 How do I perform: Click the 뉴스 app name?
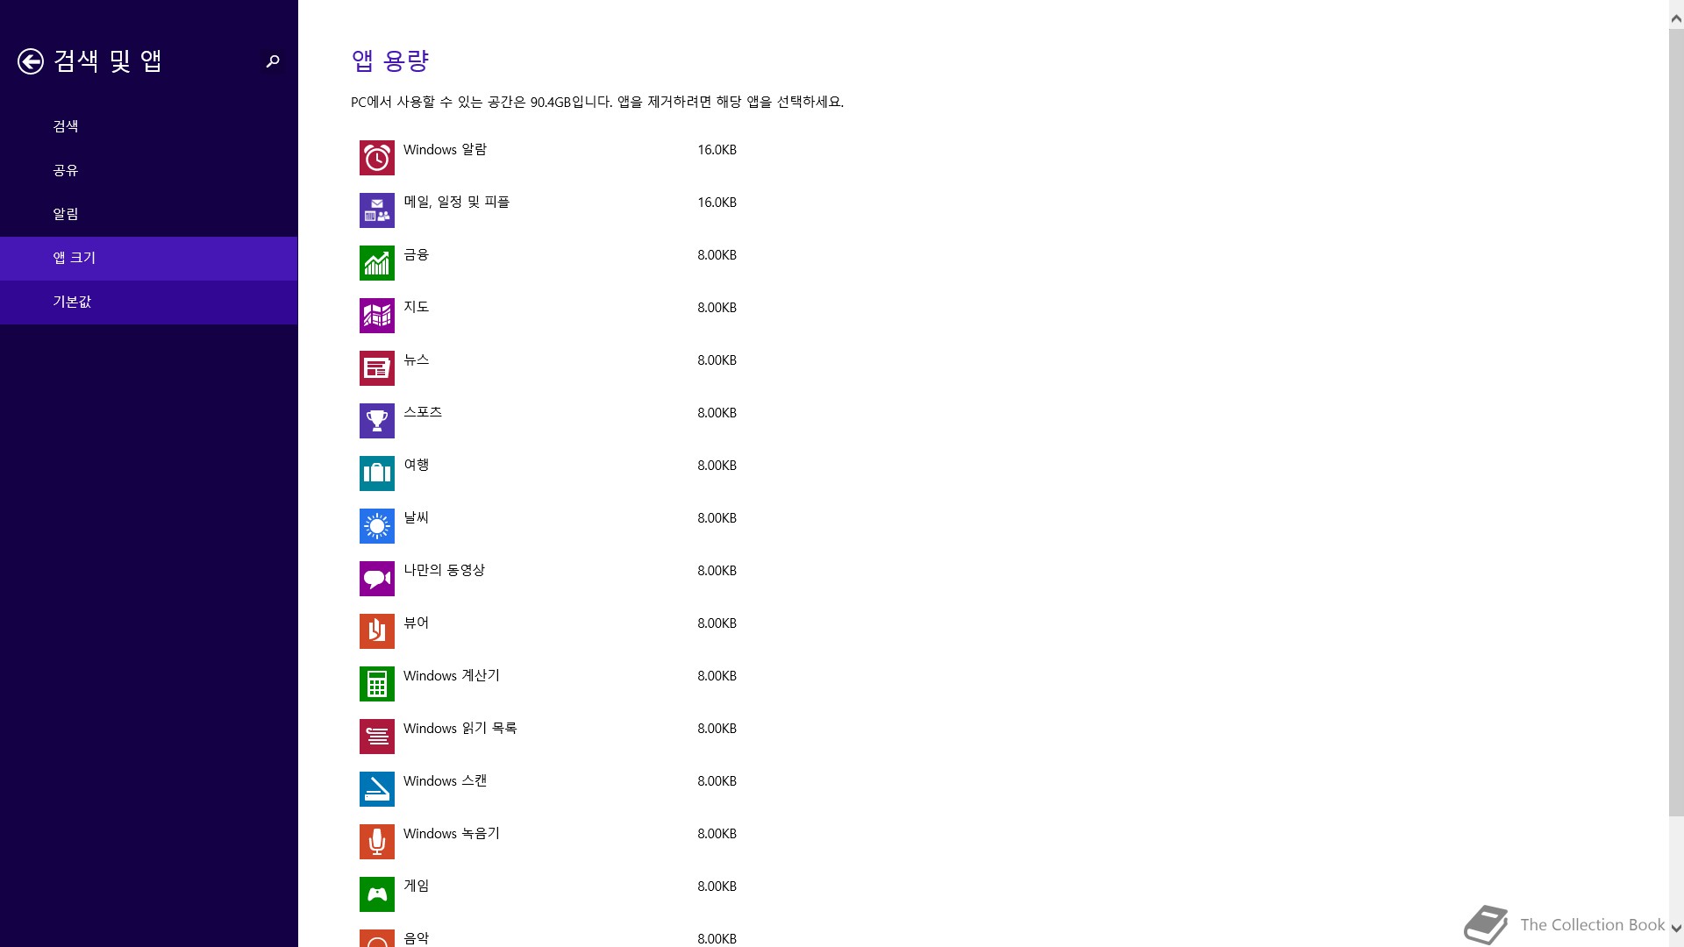click(416, 360)
